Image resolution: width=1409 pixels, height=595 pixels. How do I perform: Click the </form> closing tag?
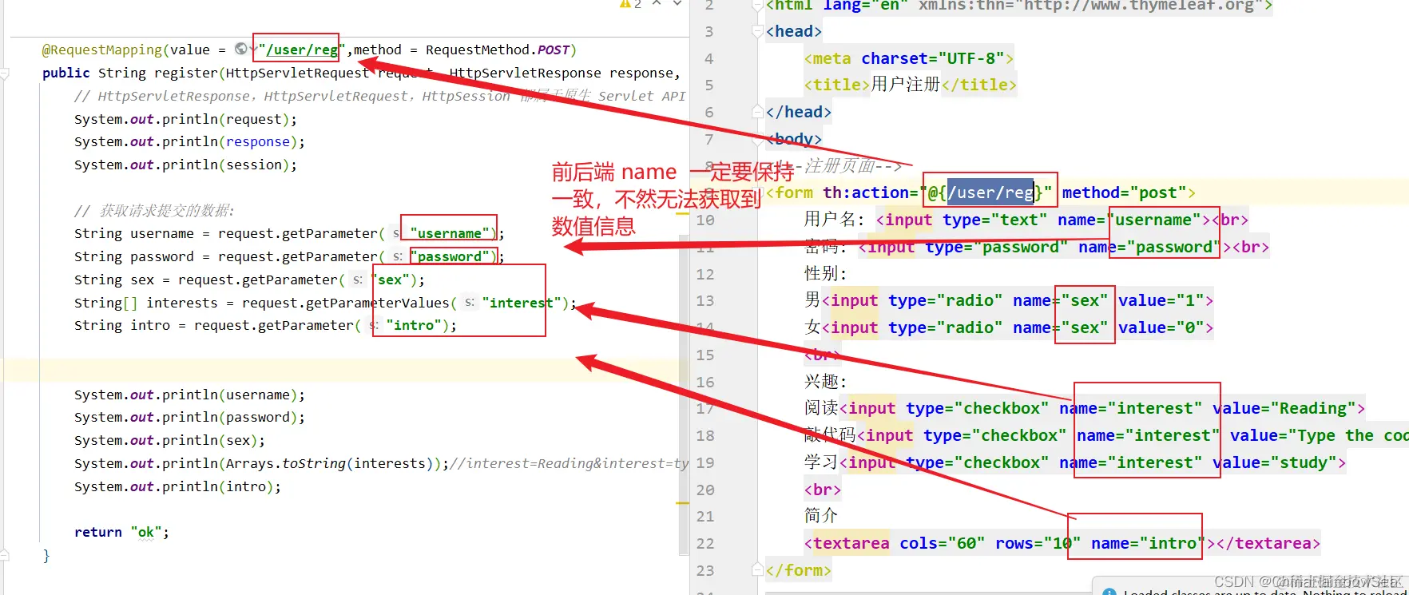798,570
